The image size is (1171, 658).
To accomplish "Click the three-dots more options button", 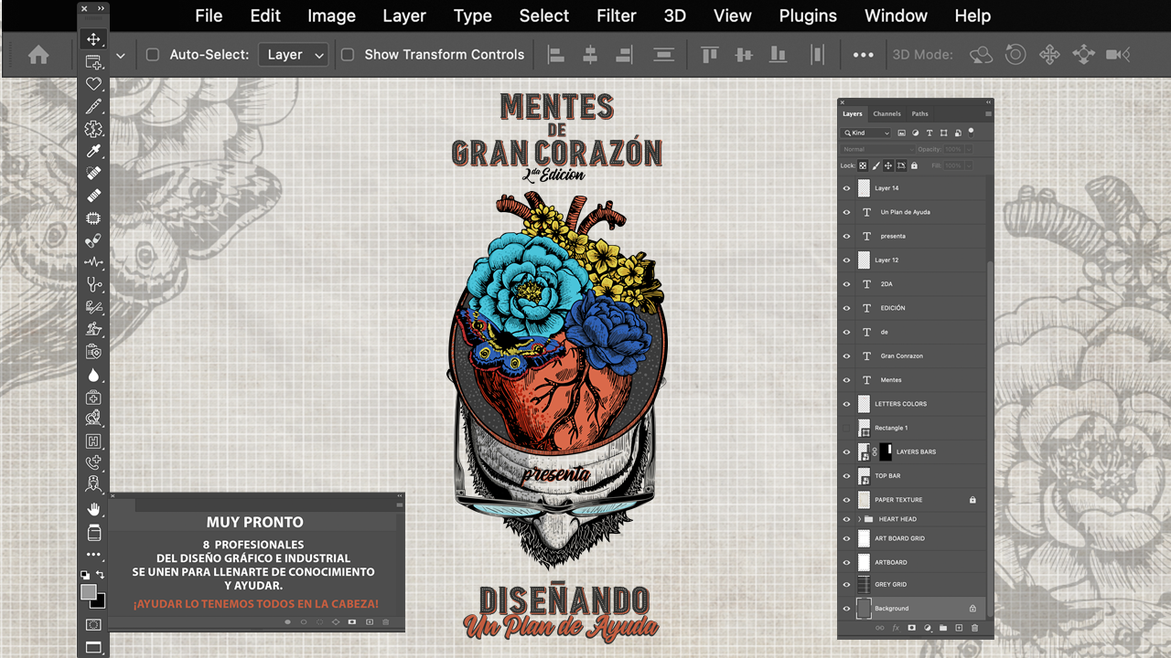I will pyautogui.click(x=863, y=55).
